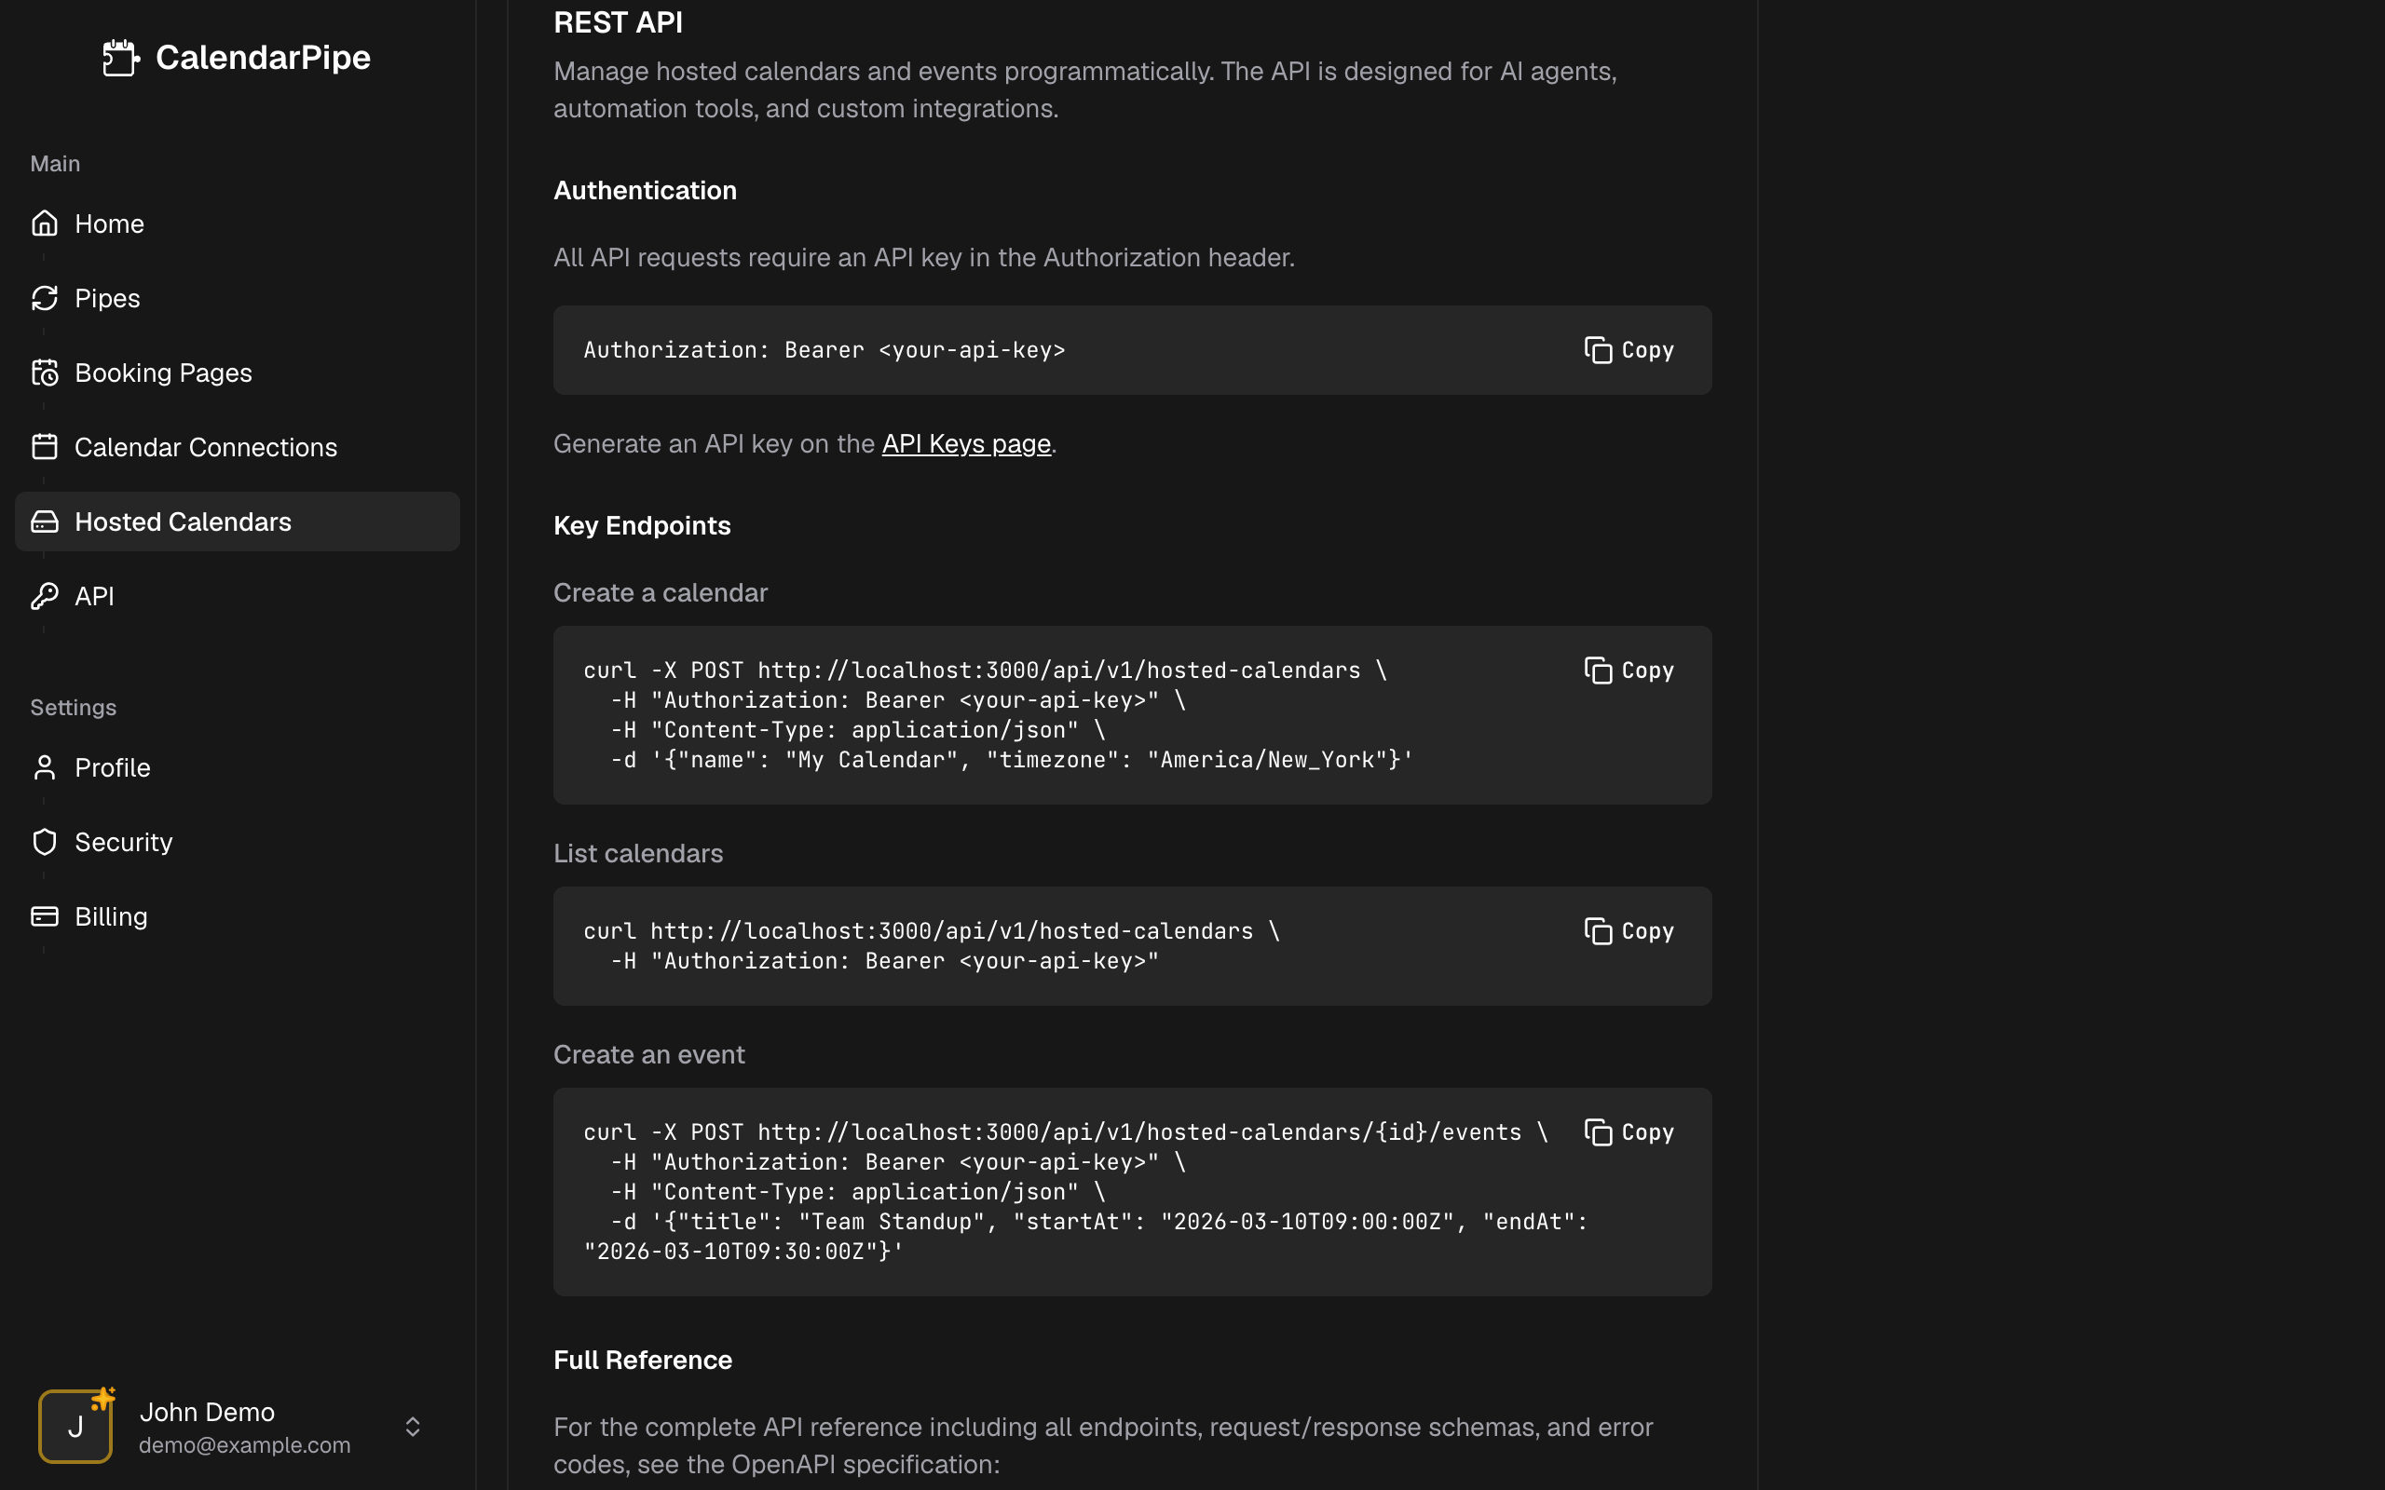Click the 'Create a calendar' label
The width and height of the screenshot is (2385, 1490).
click(661, 592)
